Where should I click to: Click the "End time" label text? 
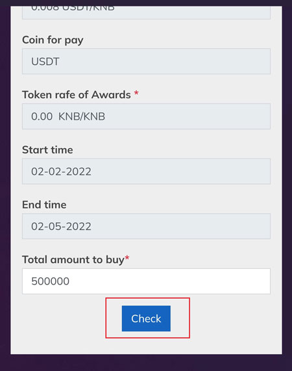pos(44,205)
